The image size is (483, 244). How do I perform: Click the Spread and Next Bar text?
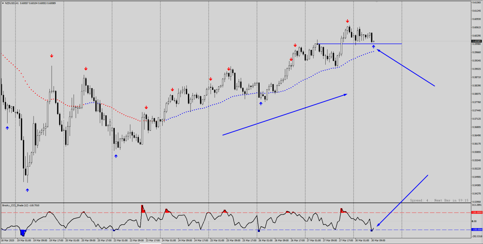click(x=439, y=200)
